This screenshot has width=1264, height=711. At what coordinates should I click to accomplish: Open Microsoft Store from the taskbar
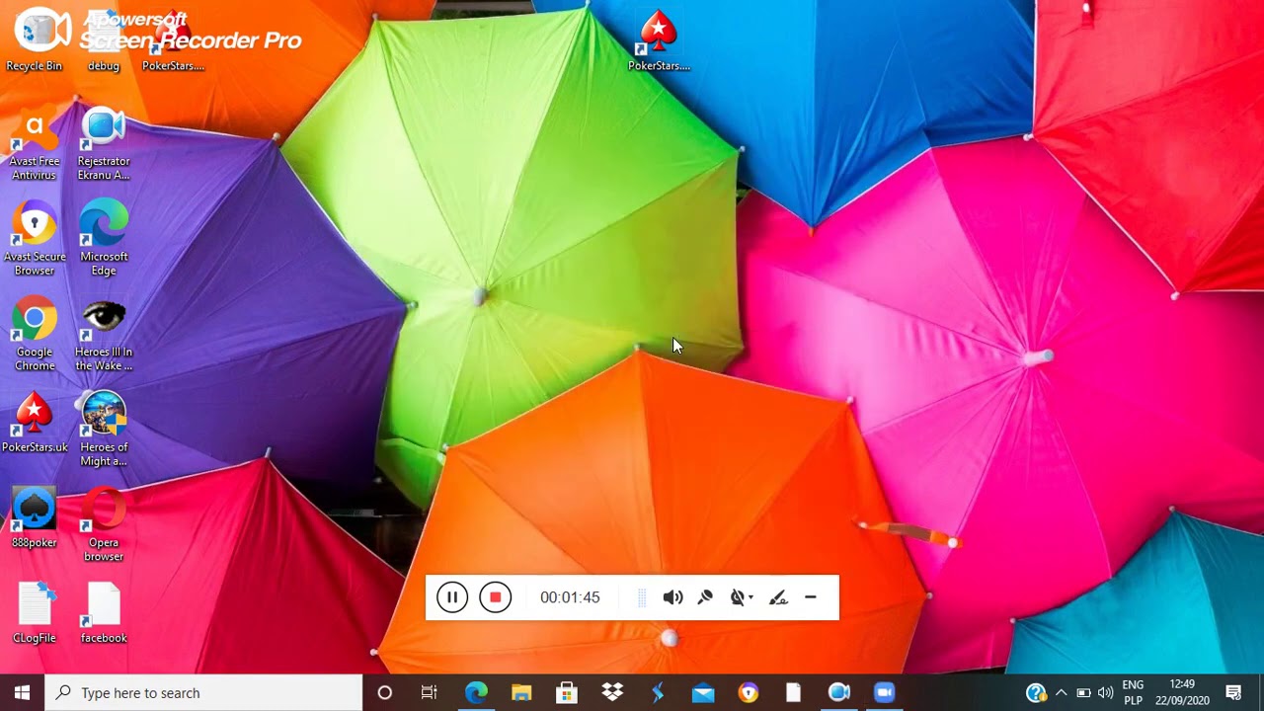tap(567, 693)
